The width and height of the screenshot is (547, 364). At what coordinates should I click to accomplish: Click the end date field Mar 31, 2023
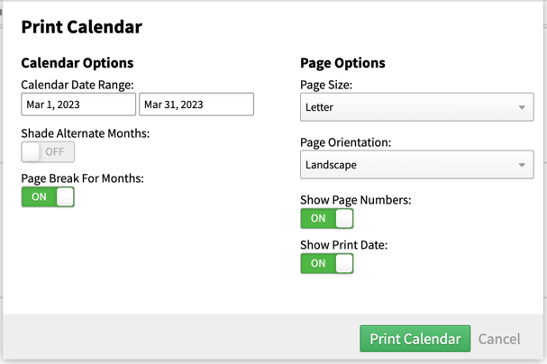click(x=196, y=105)
